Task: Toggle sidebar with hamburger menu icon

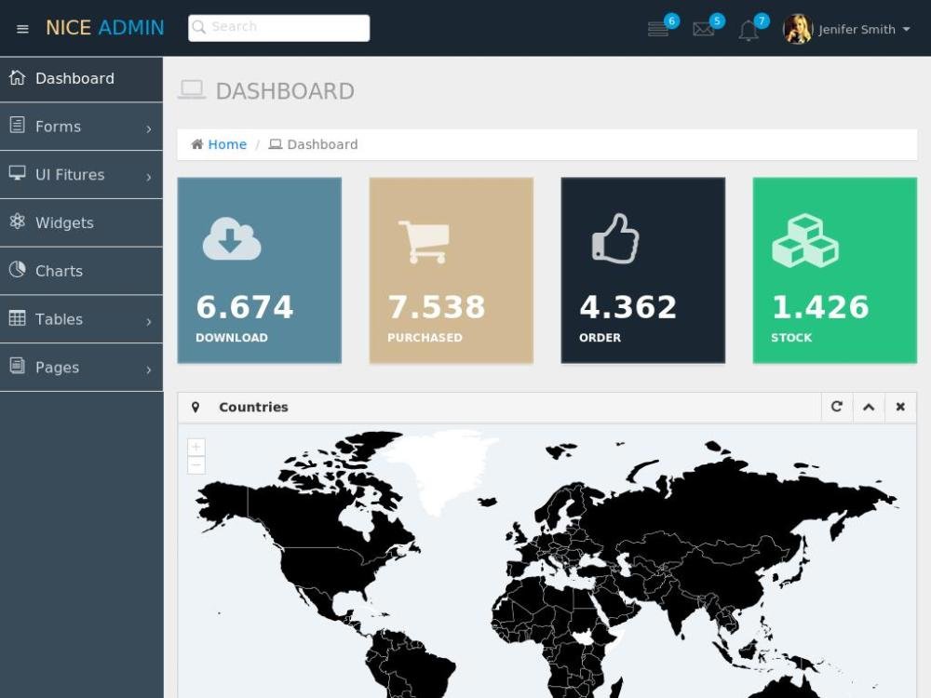Action: [x=23, y=29]
